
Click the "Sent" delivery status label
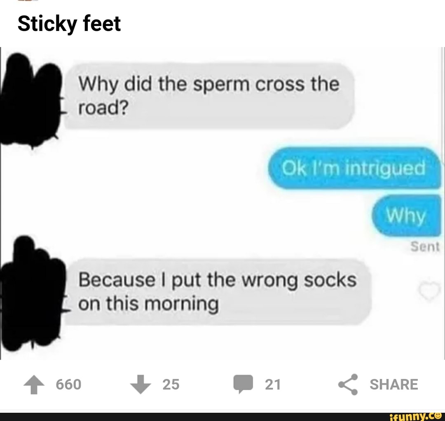click(426, 247)
